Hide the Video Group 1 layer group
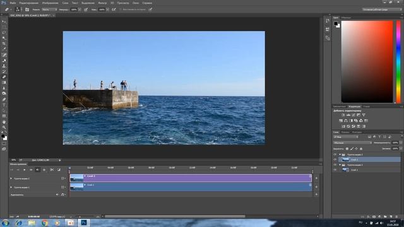This screenshot has height=227, width=404. (335, 165)
